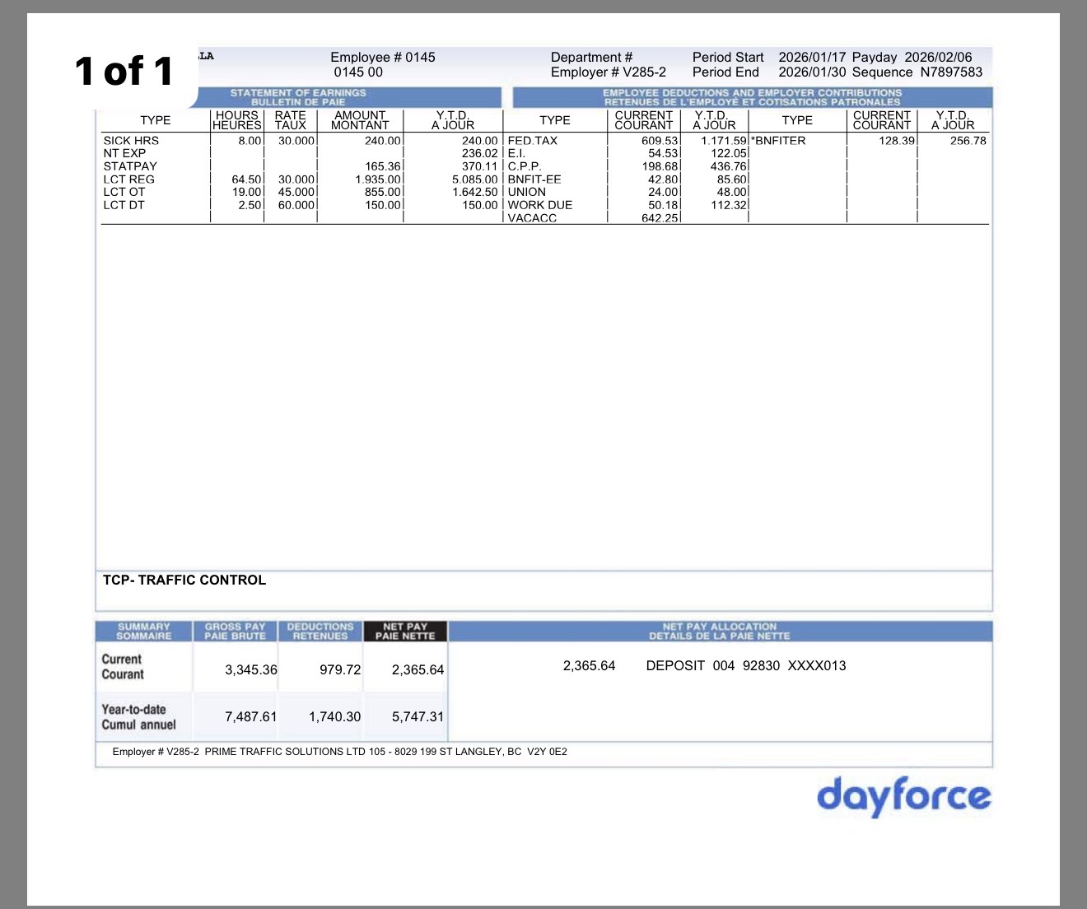Select the *BNFITER employer contribution label
The image size is (1087, 909).
coord(778,141)
